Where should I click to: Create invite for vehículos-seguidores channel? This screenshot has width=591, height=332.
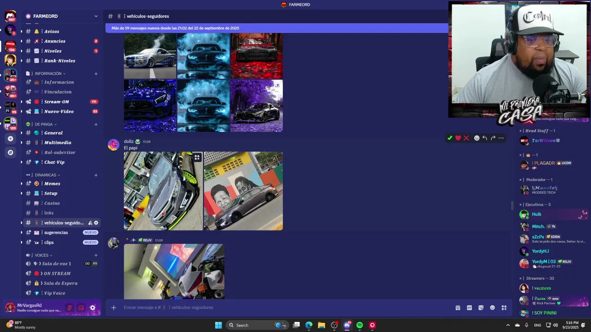click(90, 223)
